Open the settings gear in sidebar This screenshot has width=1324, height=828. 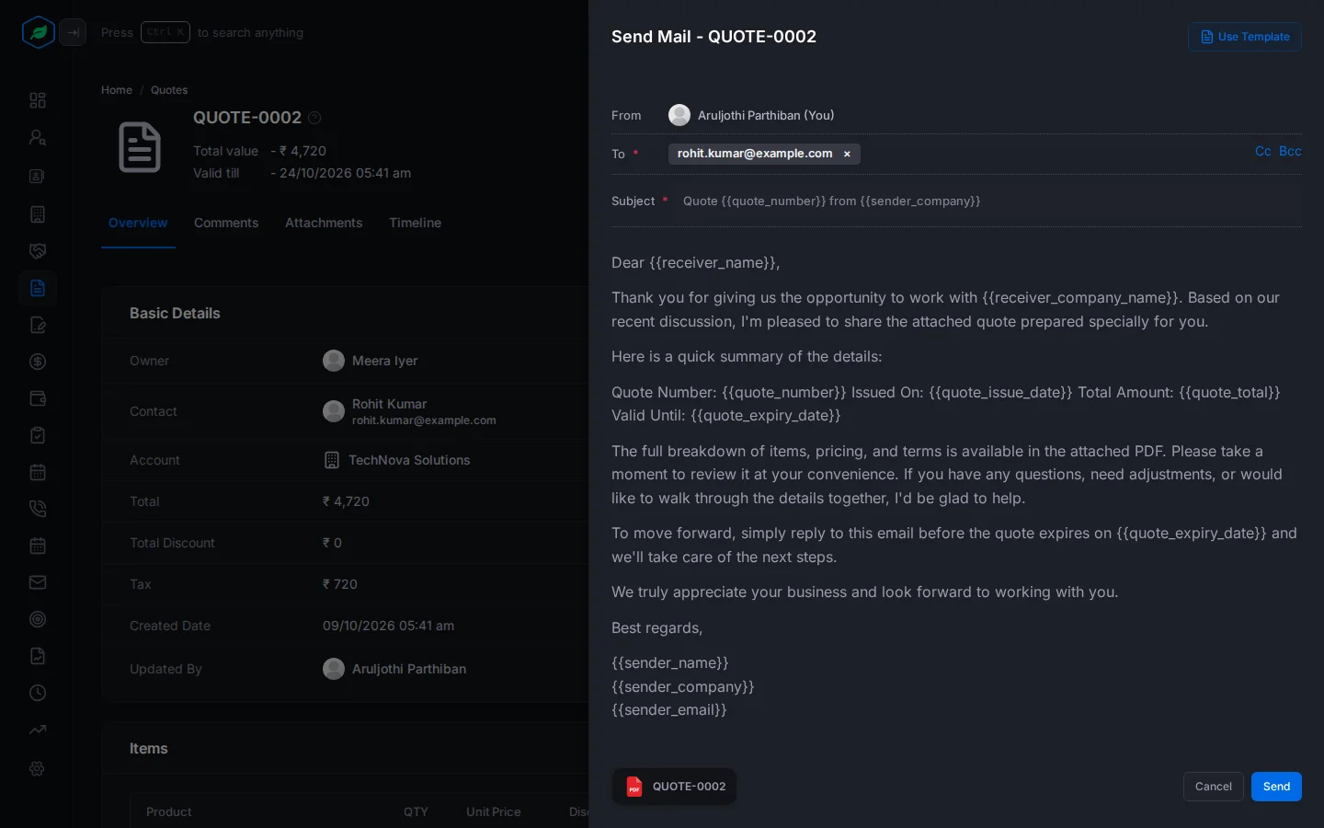pos(38,768)
